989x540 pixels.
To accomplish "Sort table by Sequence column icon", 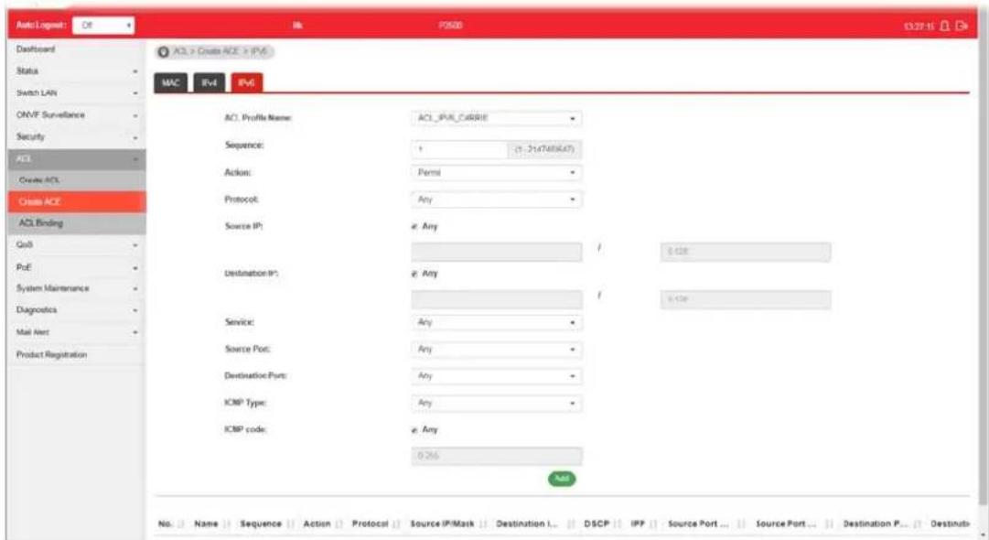I will point(291,524).
